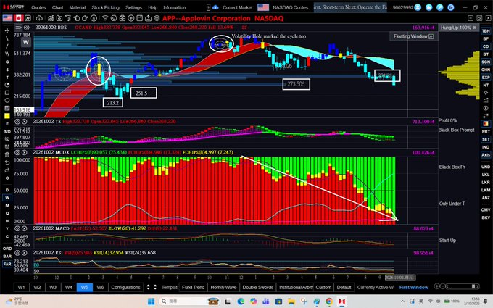This screenshot has height=308, width=493.
Task: Open RSI indicator settings gear
Action: click(x=17, y=253)
